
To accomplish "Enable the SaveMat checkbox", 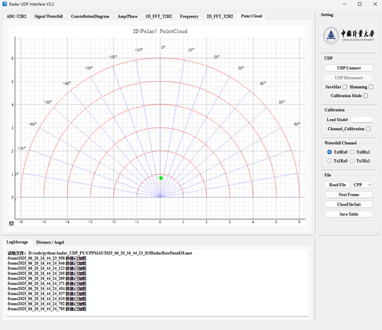I will [x=345, y=87].
